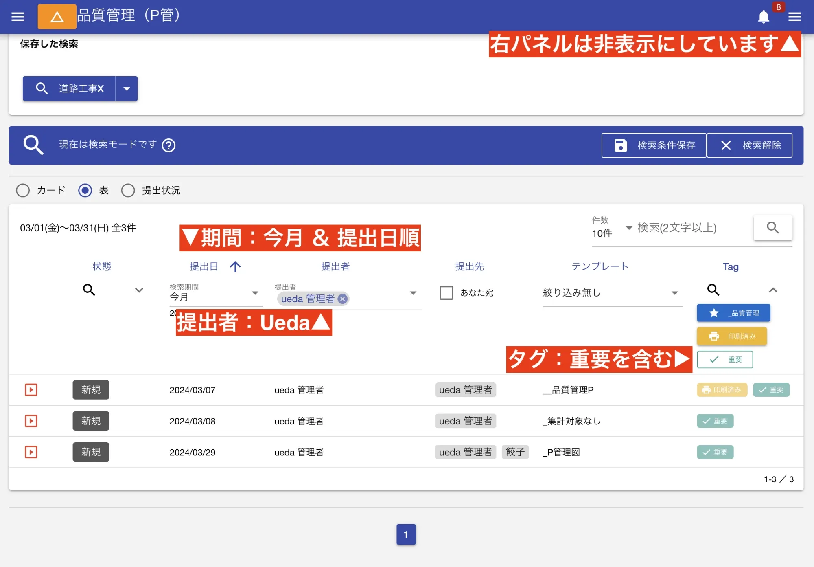
Task: Select the _品質管理 star tag filter
Action: coord(733,313)
